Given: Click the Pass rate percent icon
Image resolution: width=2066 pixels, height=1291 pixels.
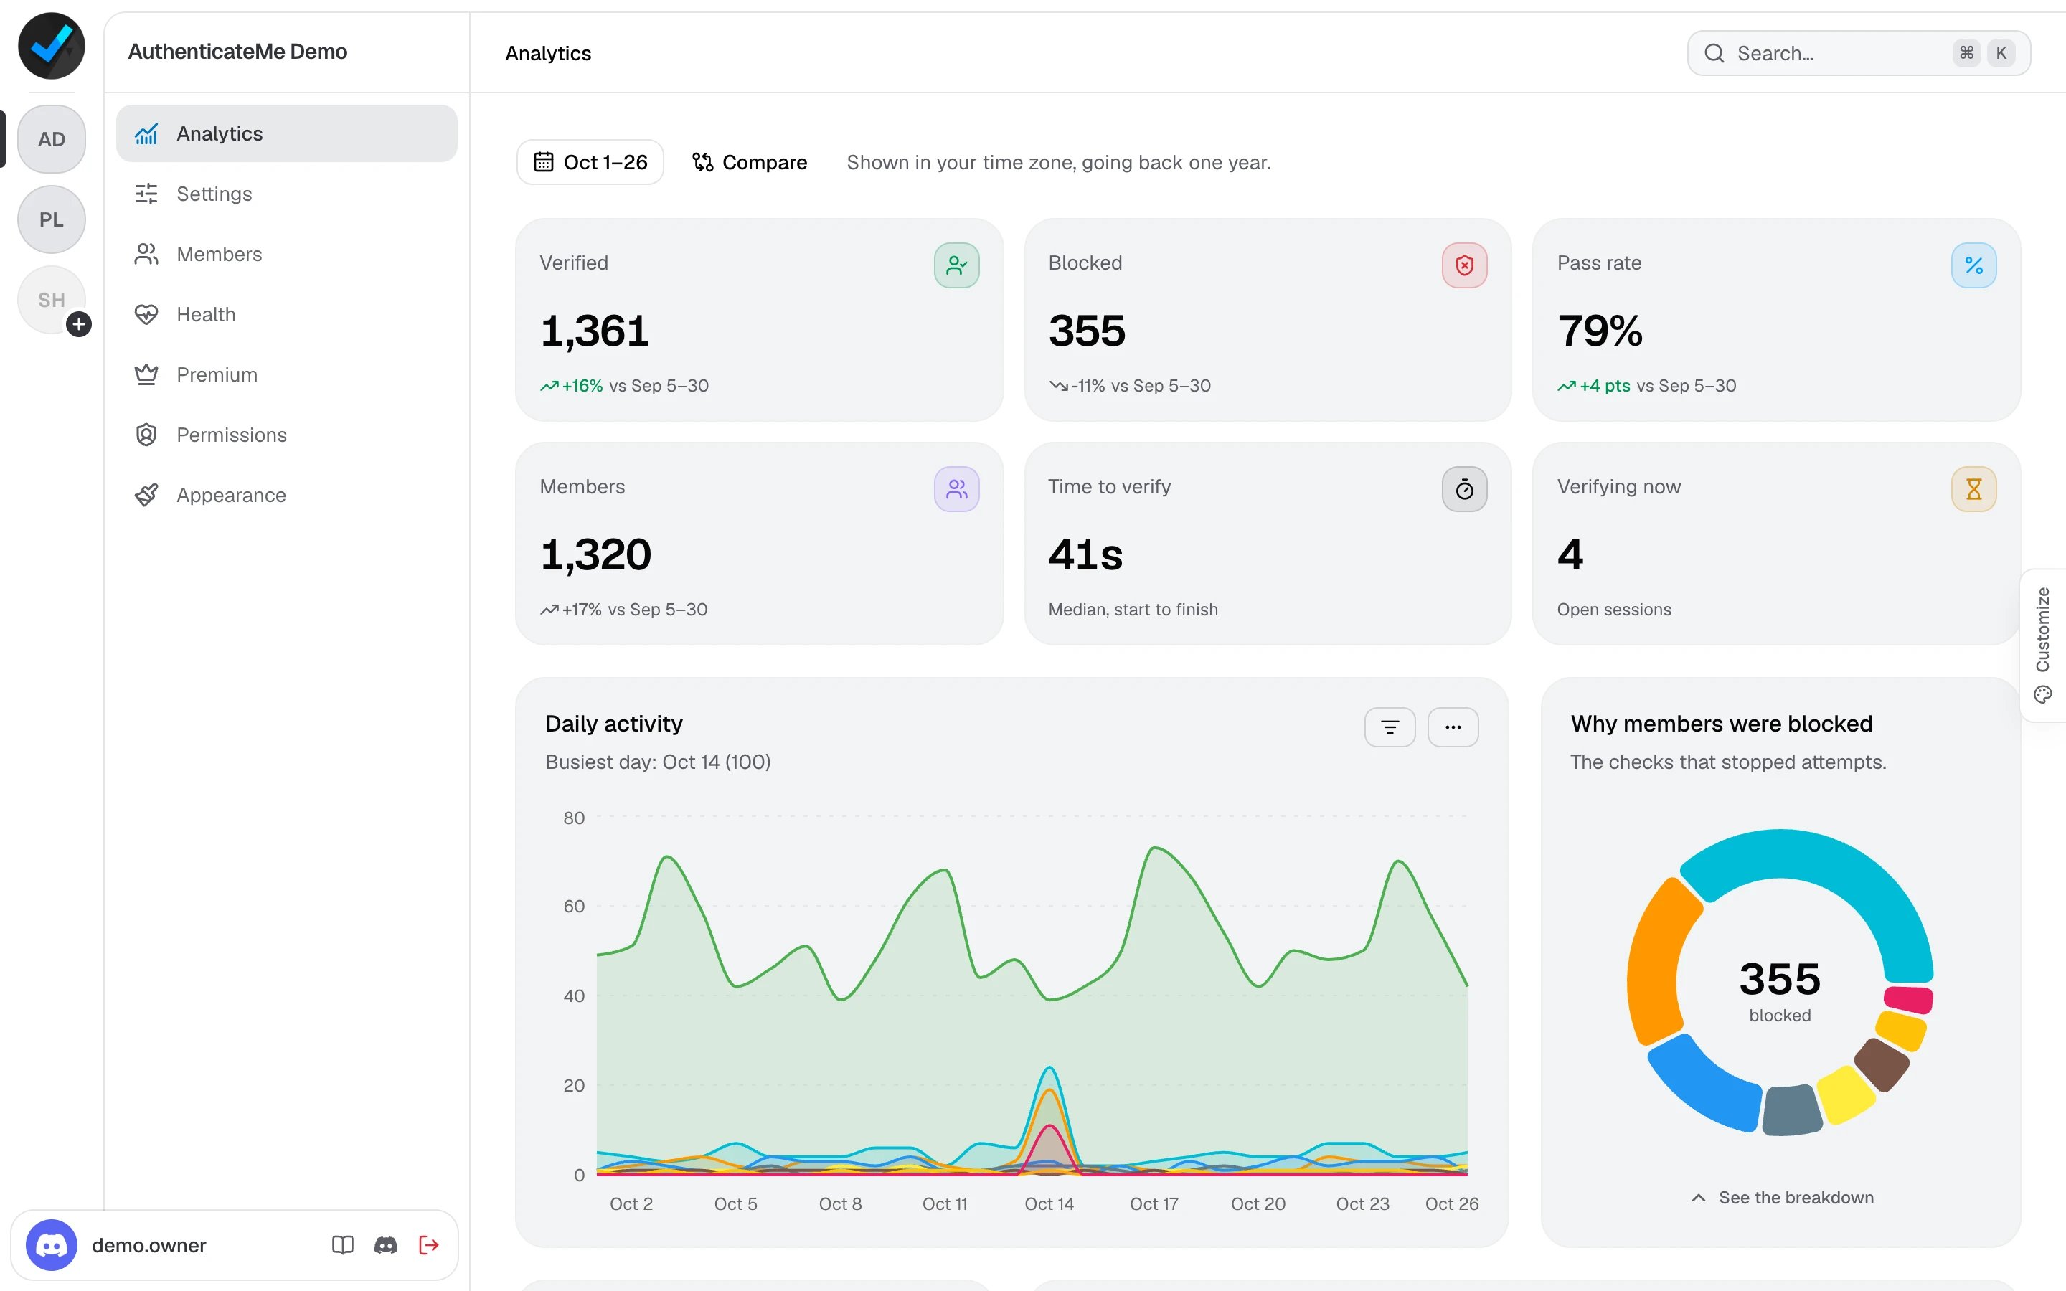Looking at the screenshot, I should pyautogui.click(x=1973, y=265).
